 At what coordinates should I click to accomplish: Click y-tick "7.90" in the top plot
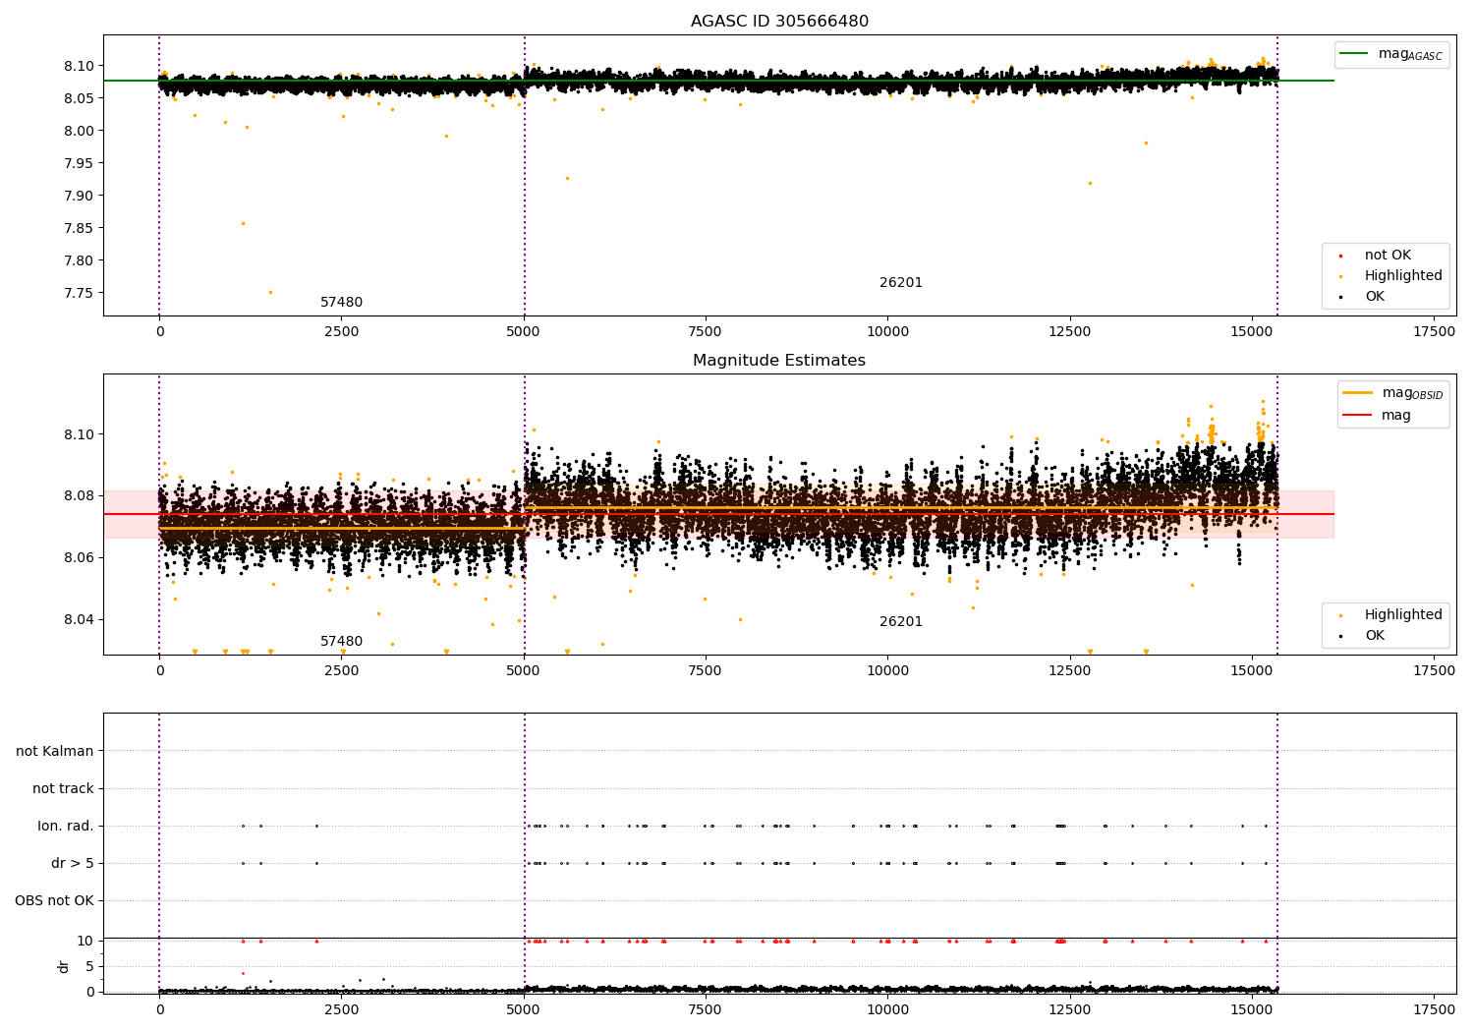click(79, 197)
